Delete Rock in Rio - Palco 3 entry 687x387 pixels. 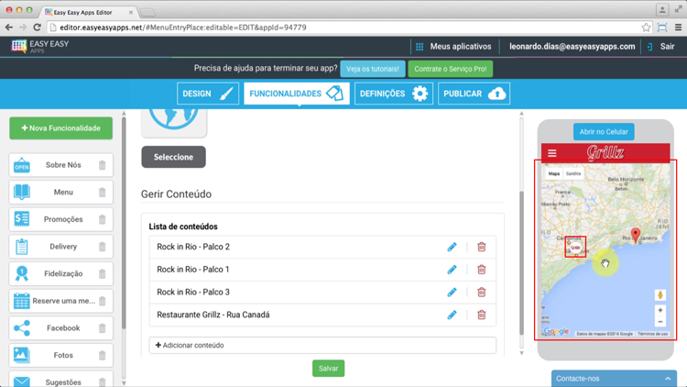pyautogui.click(x=481, y=293)
